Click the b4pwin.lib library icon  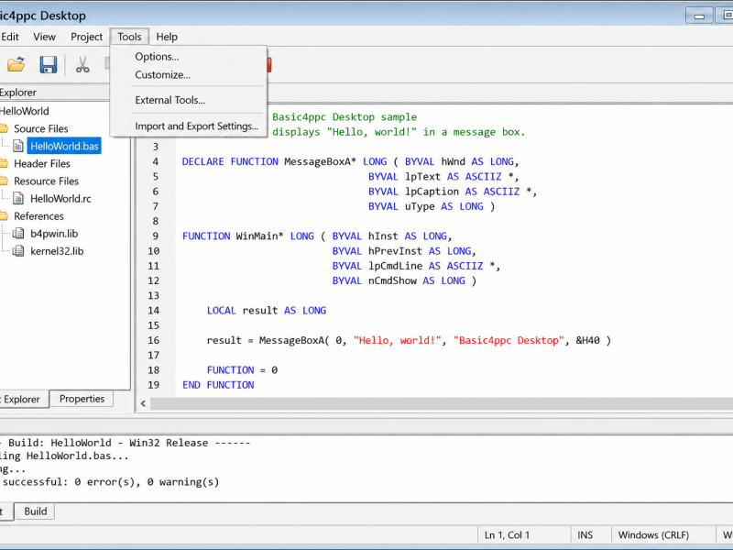click(x=18, y=234)
